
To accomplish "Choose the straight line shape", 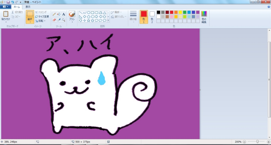I will [x=80, y=13].
